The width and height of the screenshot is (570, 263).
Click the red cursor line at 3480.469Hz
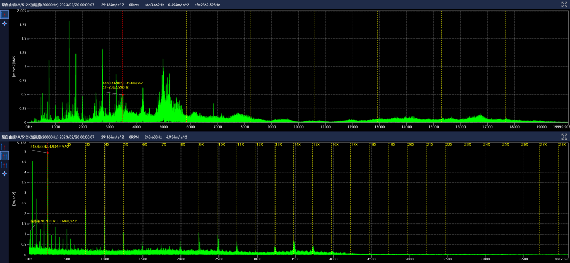tap(122, 53)
